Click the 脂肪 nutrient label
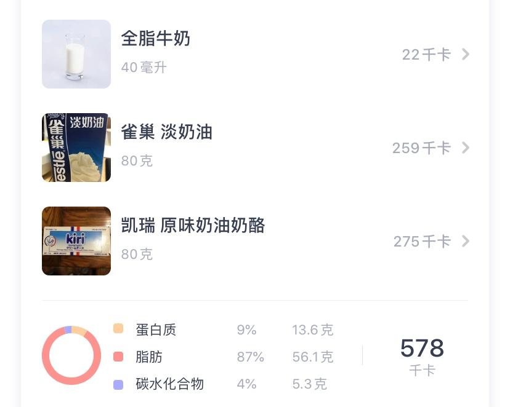 [x=149, y=357]
